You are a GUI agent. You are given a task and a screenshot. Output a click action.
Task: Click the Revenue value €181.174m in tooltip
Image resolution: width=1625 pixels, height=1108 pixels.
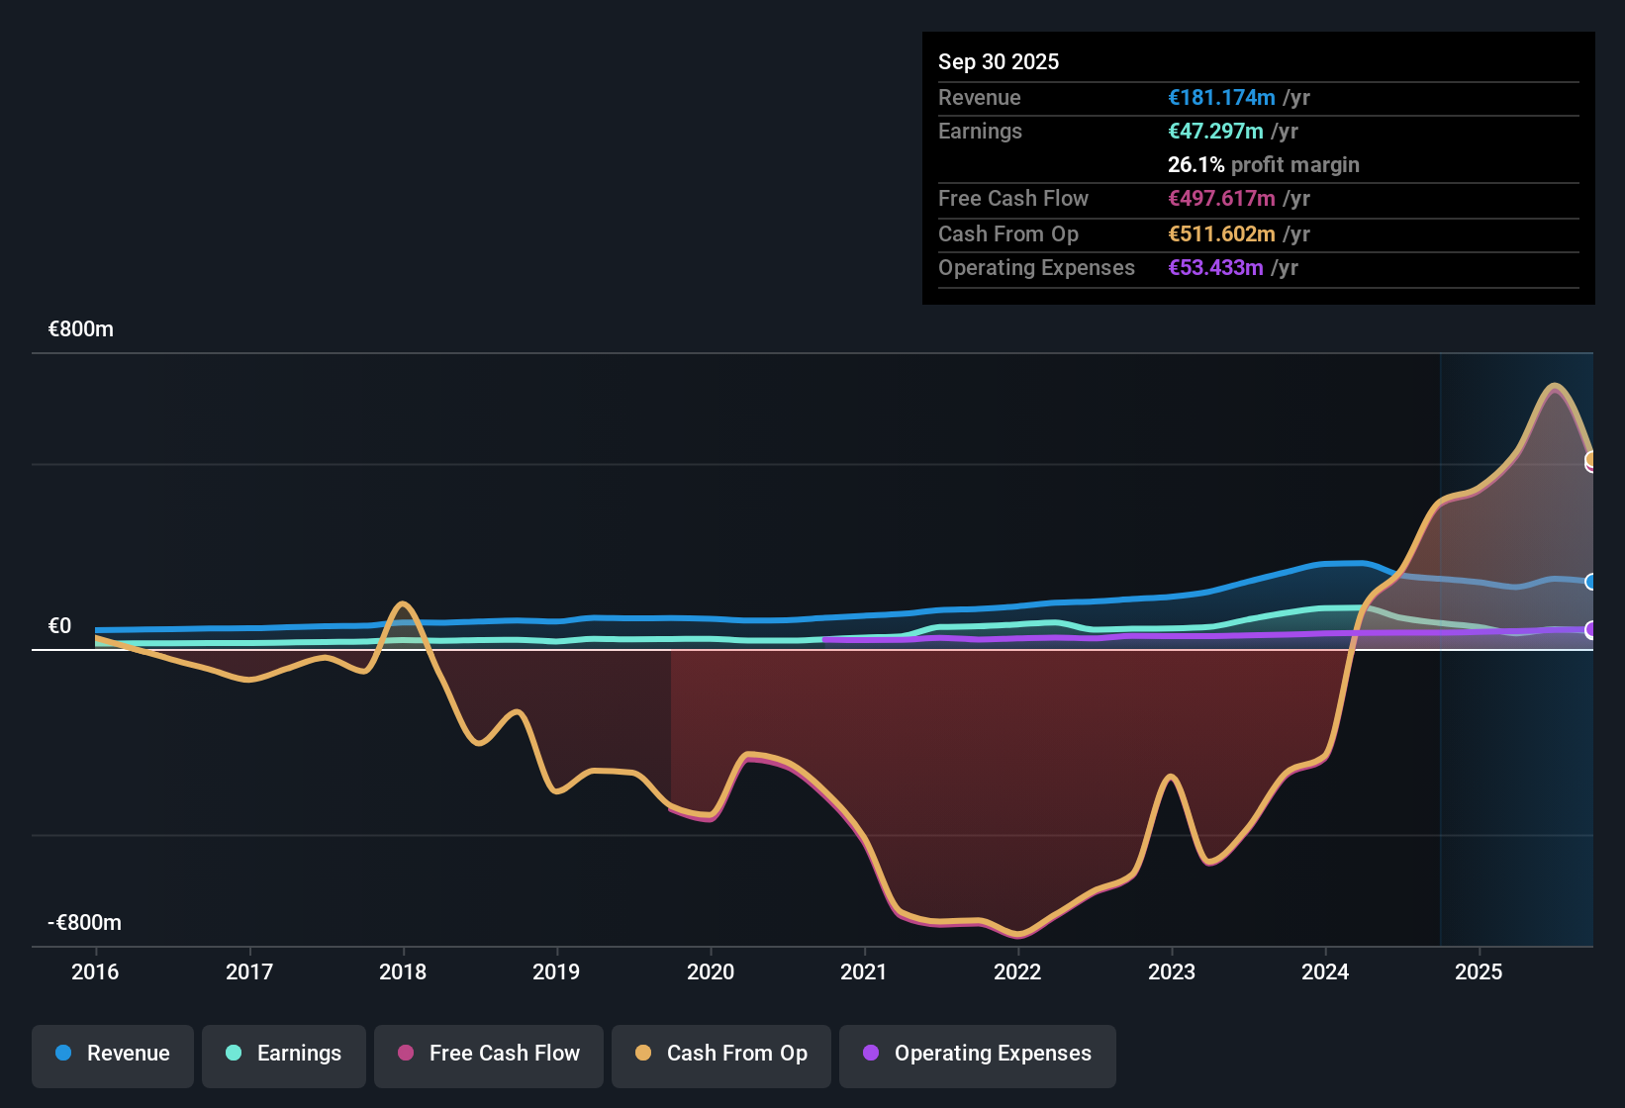click(1221, 98)
